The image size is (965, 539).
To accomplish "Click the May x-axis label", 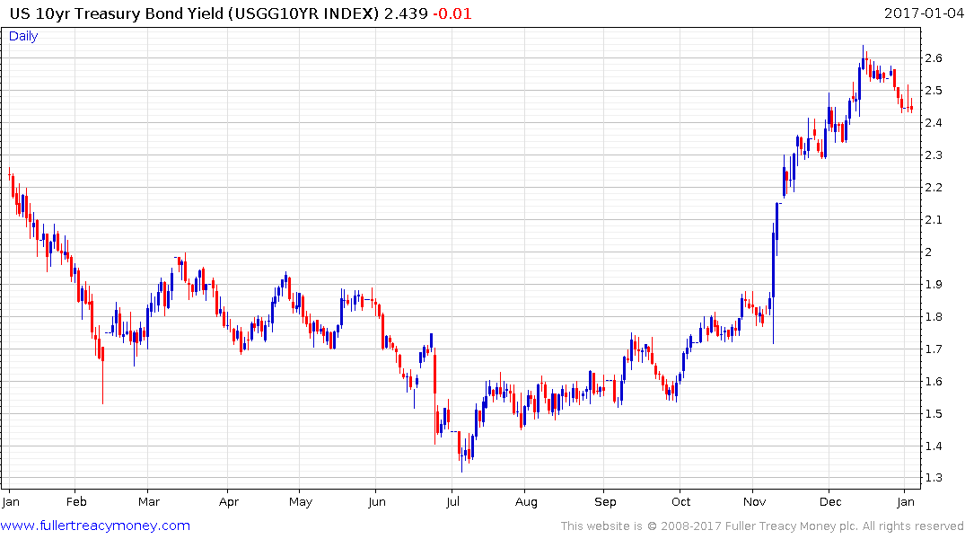I will click(x=301, y=502).
